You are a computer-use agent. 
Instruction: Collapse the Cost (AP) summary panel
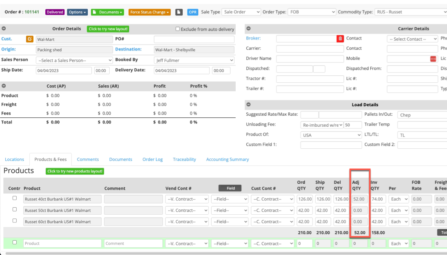(x=4, y=86)
